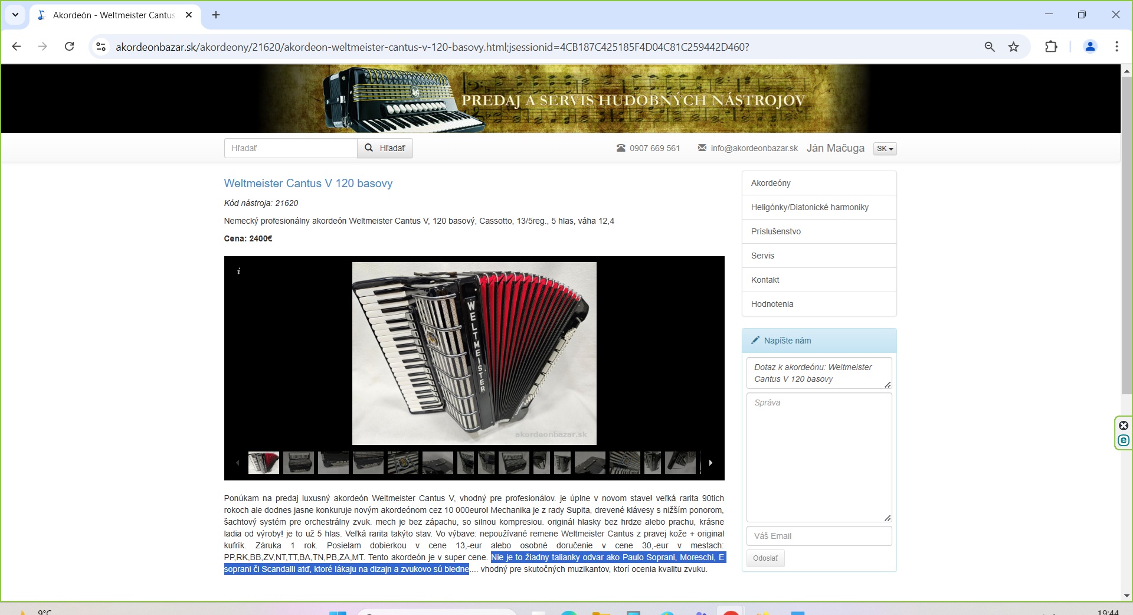Select Servis in the sidebar menu

(819, 256)
